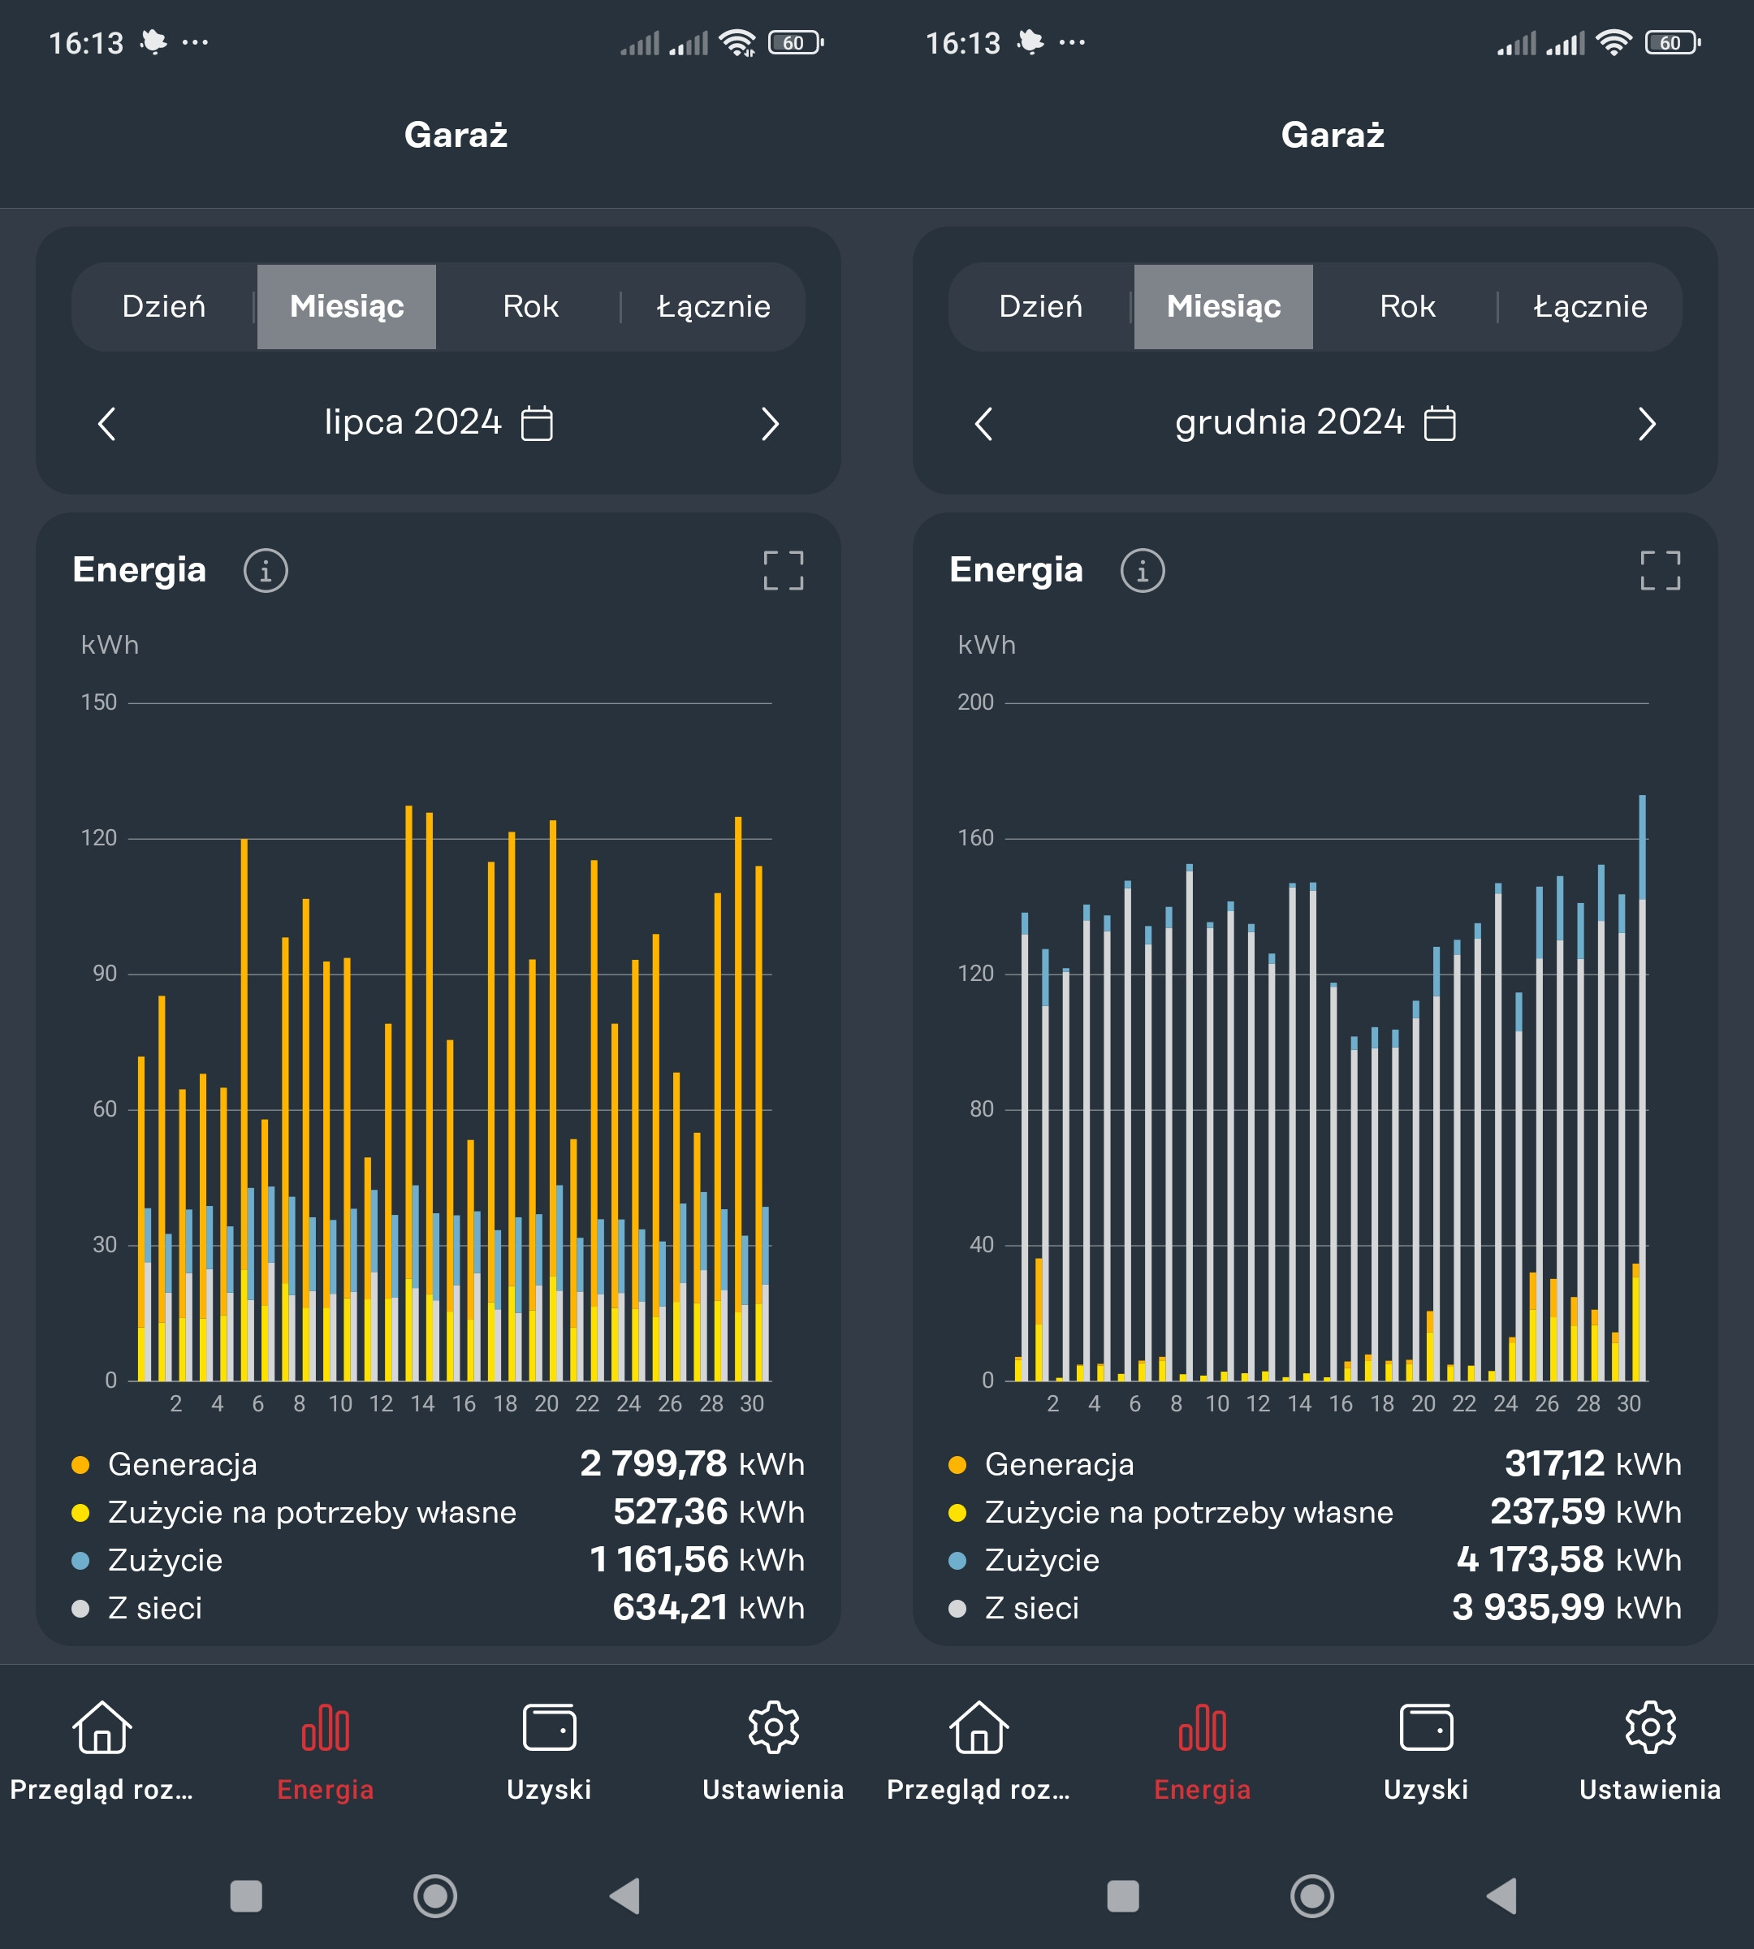The width and height of the screenshot is (1754, 1949).
Task: Select Łącznie view in left panel
Action: 713,306
